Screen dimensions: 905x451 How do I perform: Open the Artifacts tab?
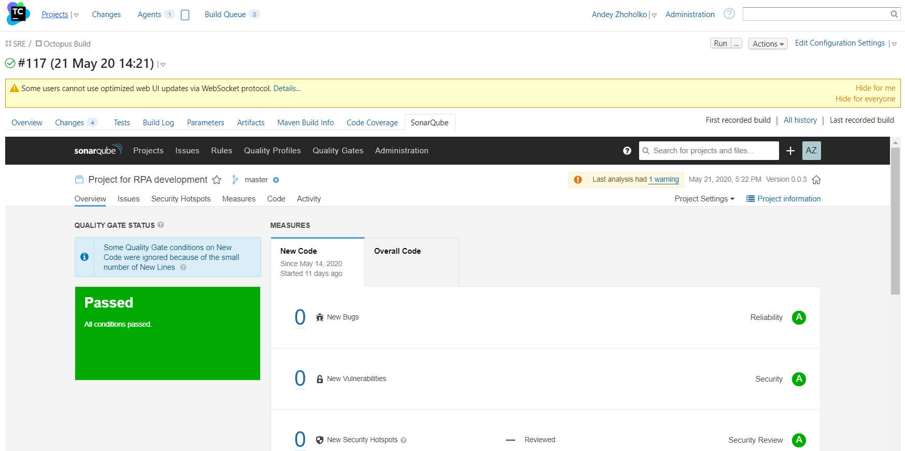[x=251, y=123]
